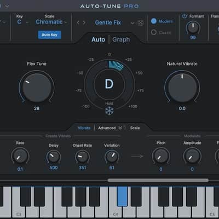Select the Classic mode radio button
Viewport: 219px width, 219px height.
(x=154, y=32)
